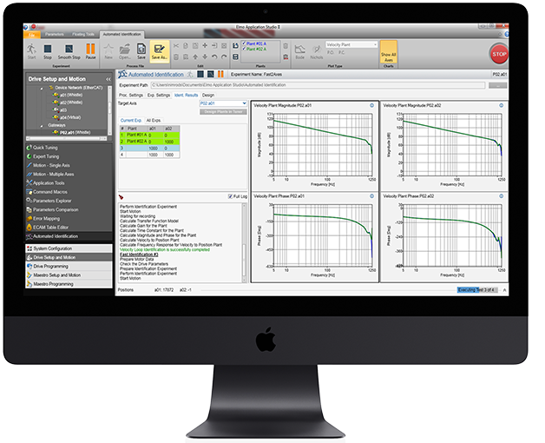Image resolution: width=545 pixels, height=443 pixels.
Task: Click 'Fast Identification #3' log entry
Action: tap(139, 255)
